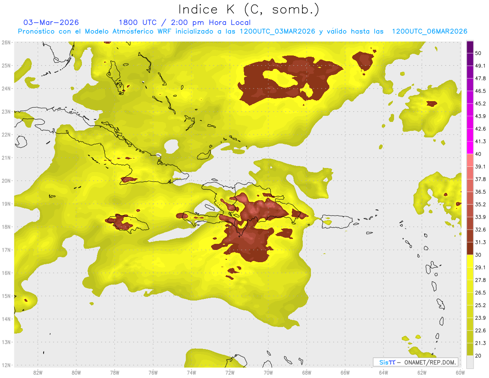The image size is (489, 378).
Task: Click the legend value '39.1'
Action: tap(480, 166)
